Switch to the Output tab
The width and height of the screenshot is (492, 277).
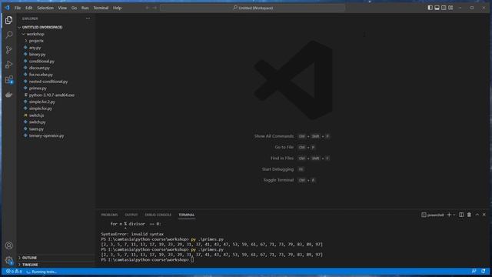(131, 215)
